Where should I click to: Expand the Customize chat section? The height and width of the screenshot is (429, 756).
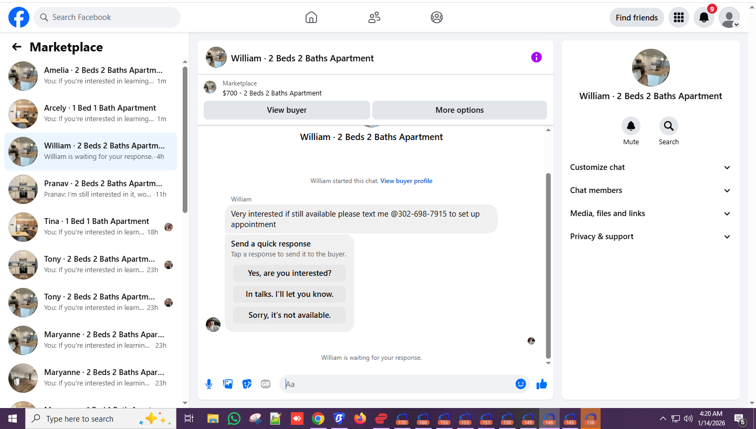tap(650, 167)
